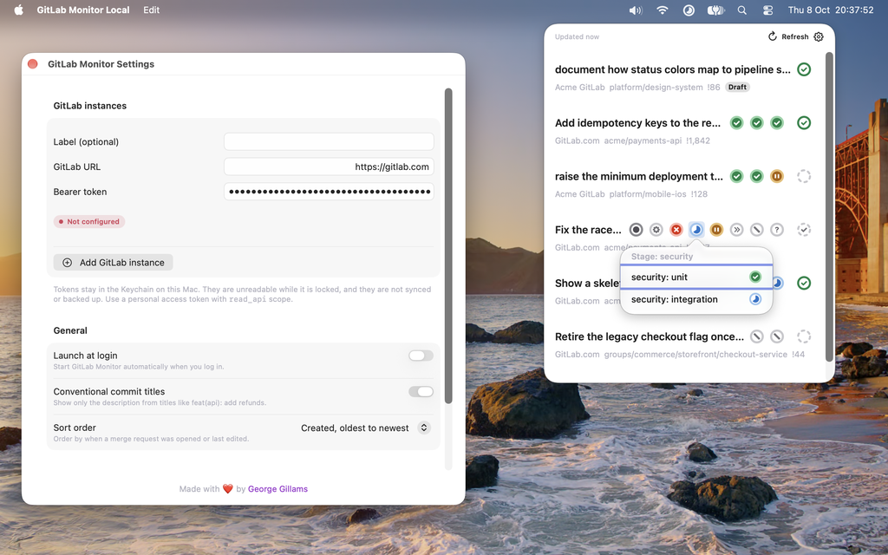Click the Bearer token password field
This screenshot has width=888, height=555.
[329, 192]
